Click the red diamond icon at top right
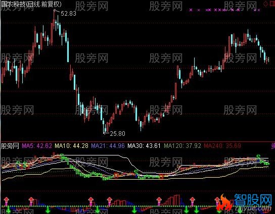The image size is (275, 214). (266, 4)
